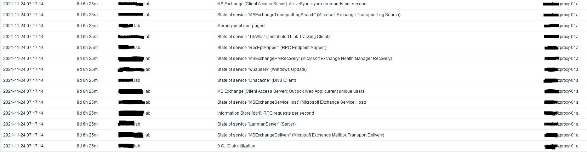587x152 pixels.
Task: Open Information Store db1 RPC requests item
Action: tap(266, 113)
